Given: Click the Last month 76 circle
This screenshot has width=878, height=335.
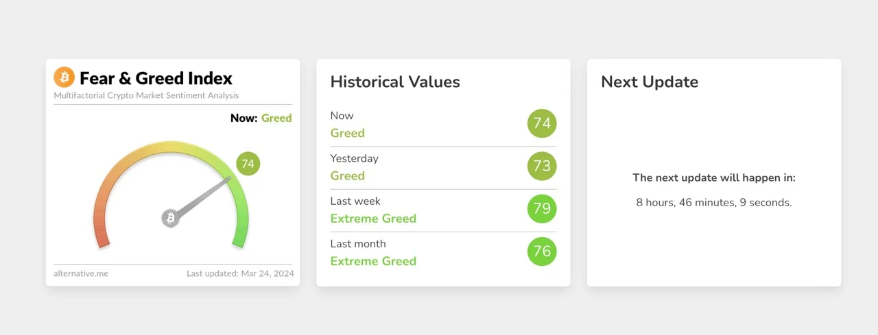Looking at the screenshot, I should pos(542,251).
